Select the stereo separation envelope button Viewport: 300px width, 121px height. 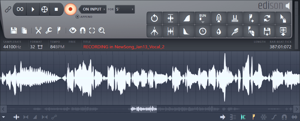pyautogui.click(x=45, y=117)
